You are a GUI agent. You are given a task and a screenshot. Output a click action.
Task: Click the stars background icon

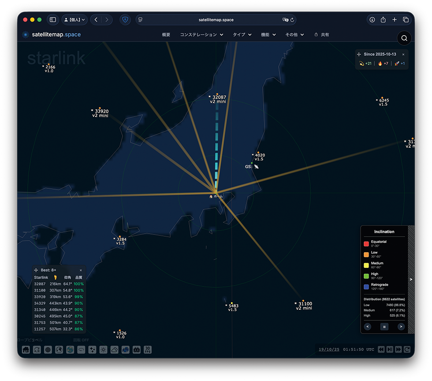coord(92,350)
